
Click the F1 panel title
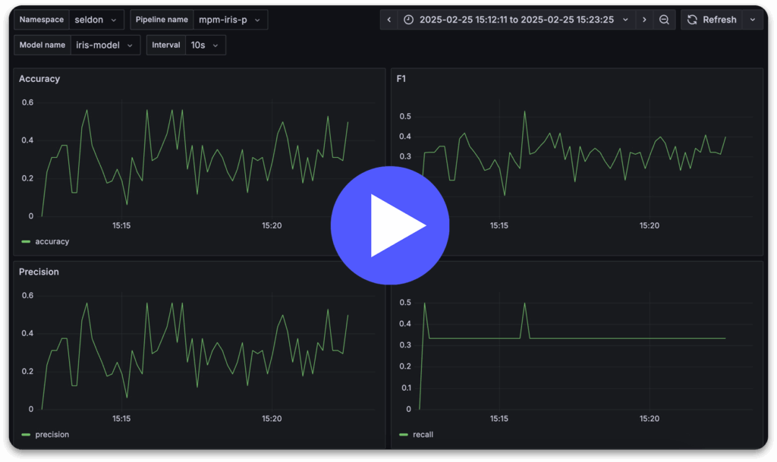pyautogui.click(x=401, y=79)
